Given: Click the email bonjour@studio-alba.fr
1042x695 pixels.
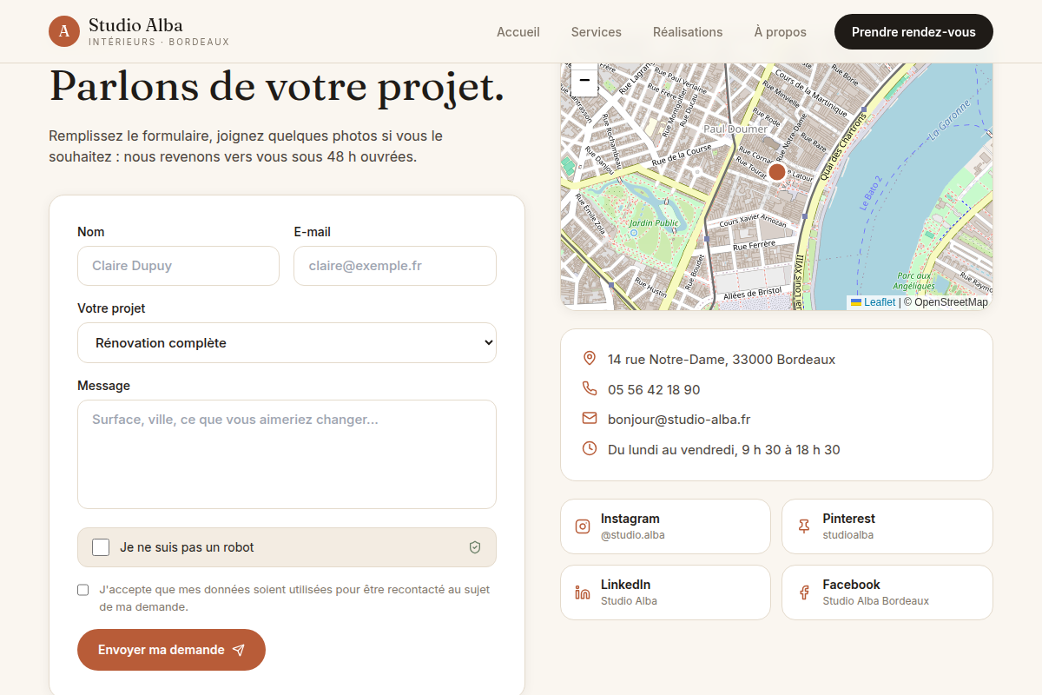Looking at the screenshot, I should pos(679,419).
